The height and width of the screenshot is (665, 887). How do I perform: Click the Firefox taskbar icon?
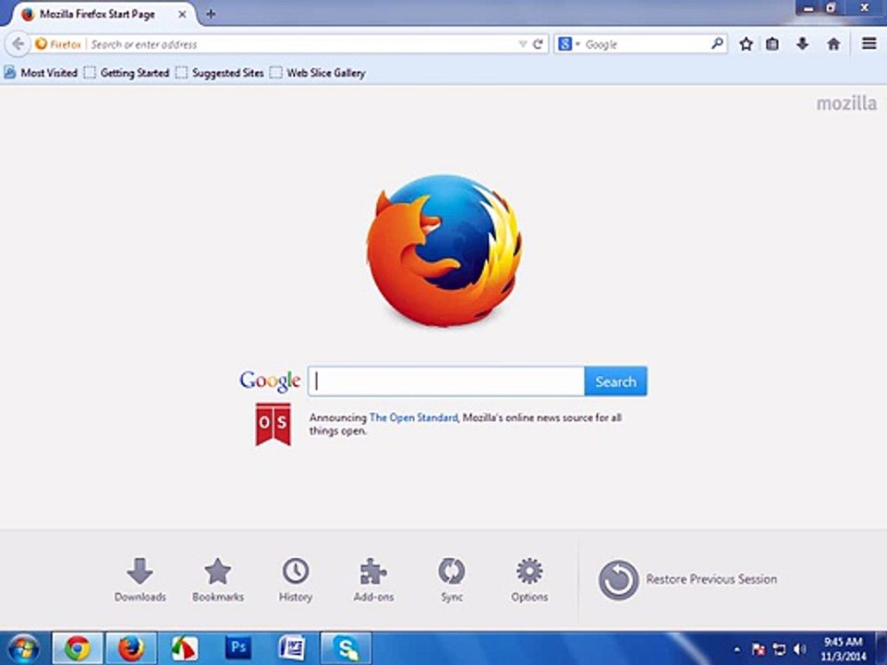[x=131, y=648]
